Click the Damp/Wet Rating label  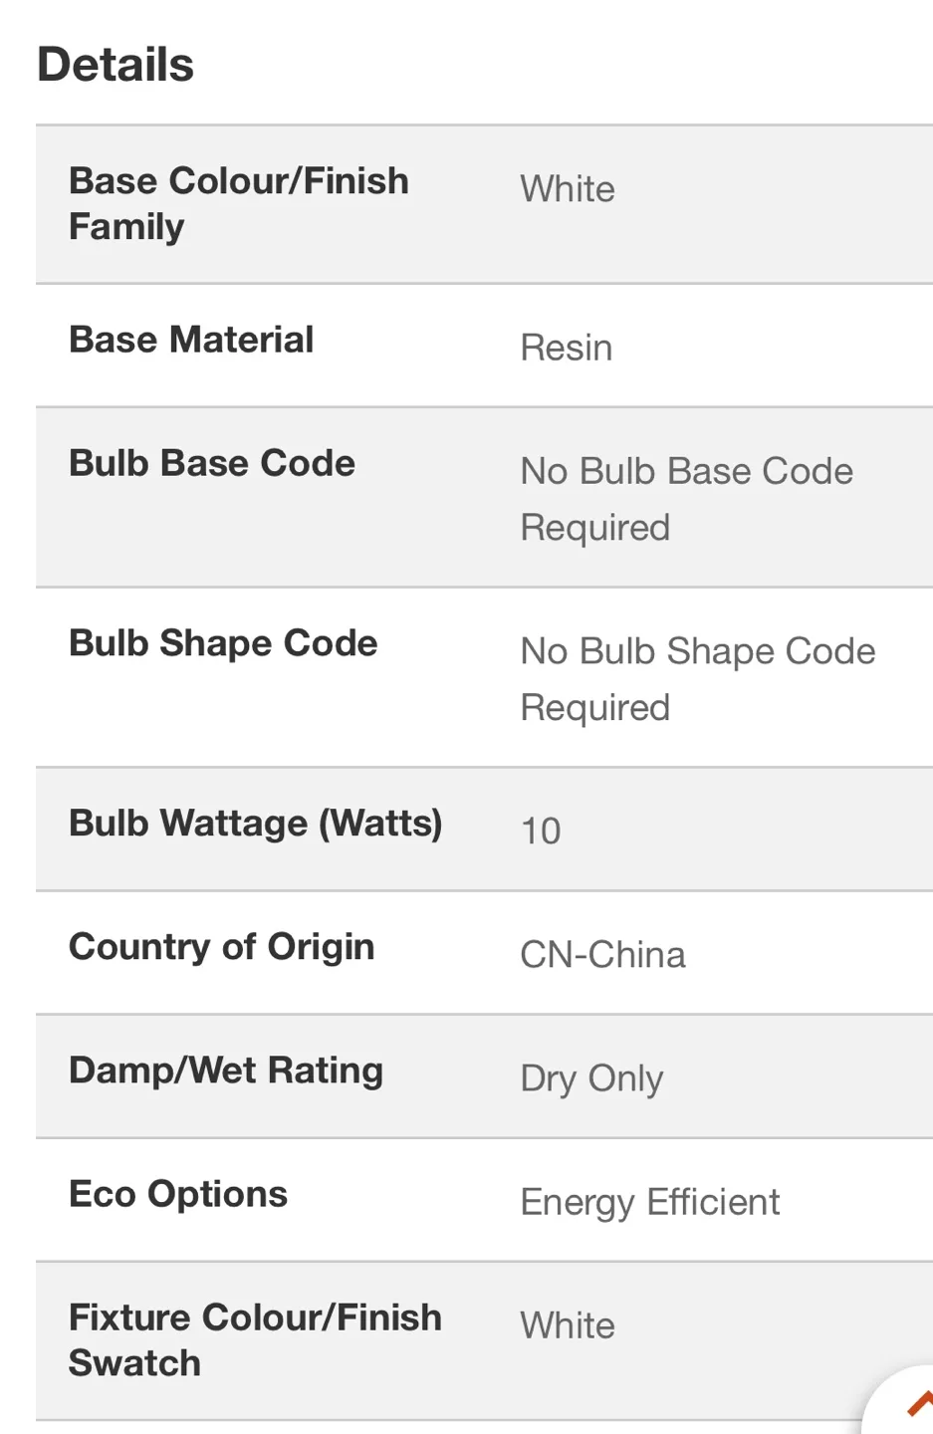click(x=226, y=1071)
